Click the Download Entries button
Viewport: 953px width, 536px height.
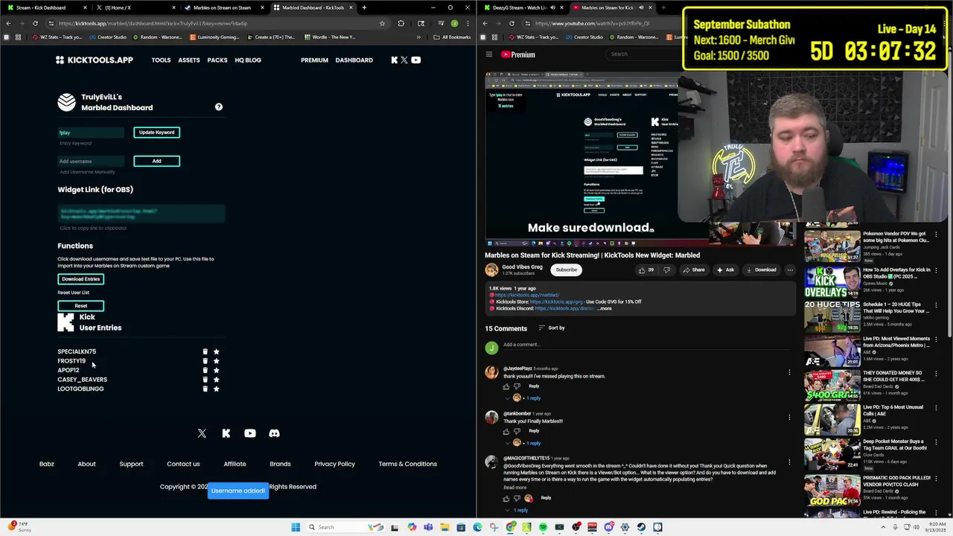pyautogui.click(x=80, y=279)
